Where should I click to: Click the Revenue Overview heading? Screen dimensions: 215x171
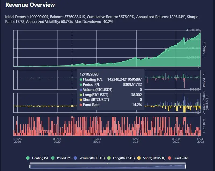[30, 5]
